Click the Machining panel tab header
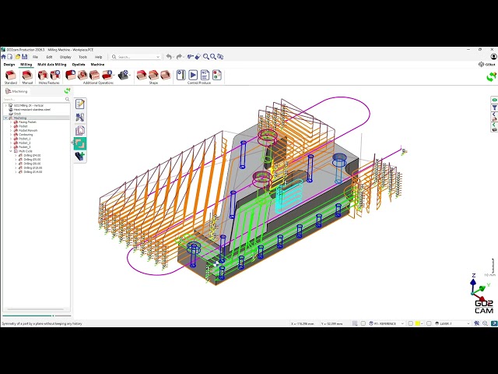 click(16, 91)
